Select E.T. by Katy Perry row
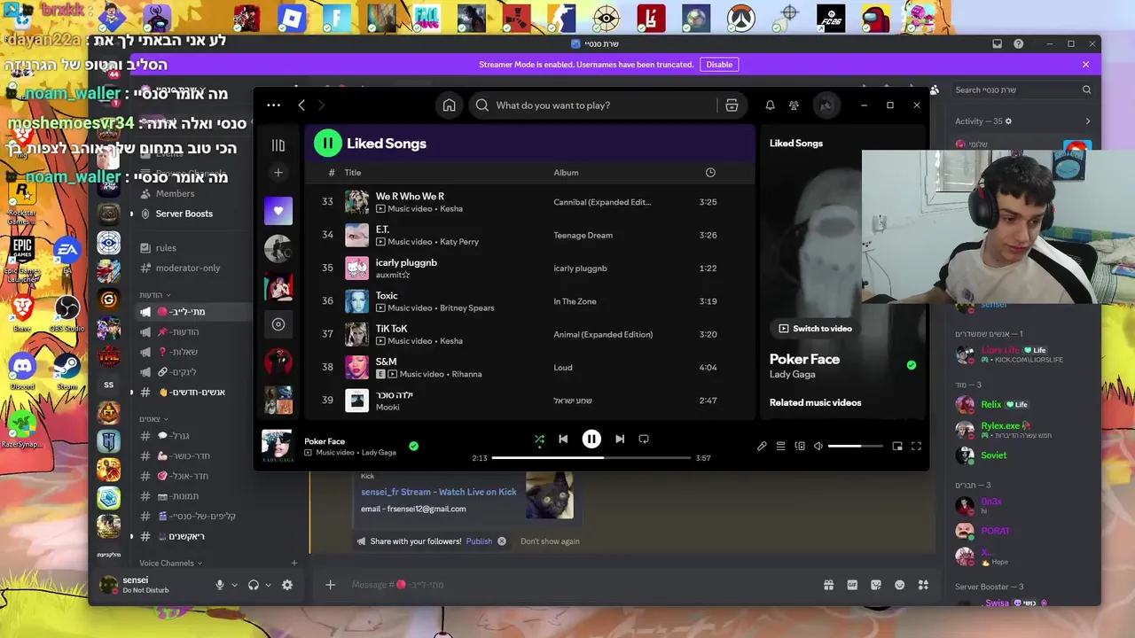Image resolution: width=1135 pixels, height=638 pixels. [530, 235]
